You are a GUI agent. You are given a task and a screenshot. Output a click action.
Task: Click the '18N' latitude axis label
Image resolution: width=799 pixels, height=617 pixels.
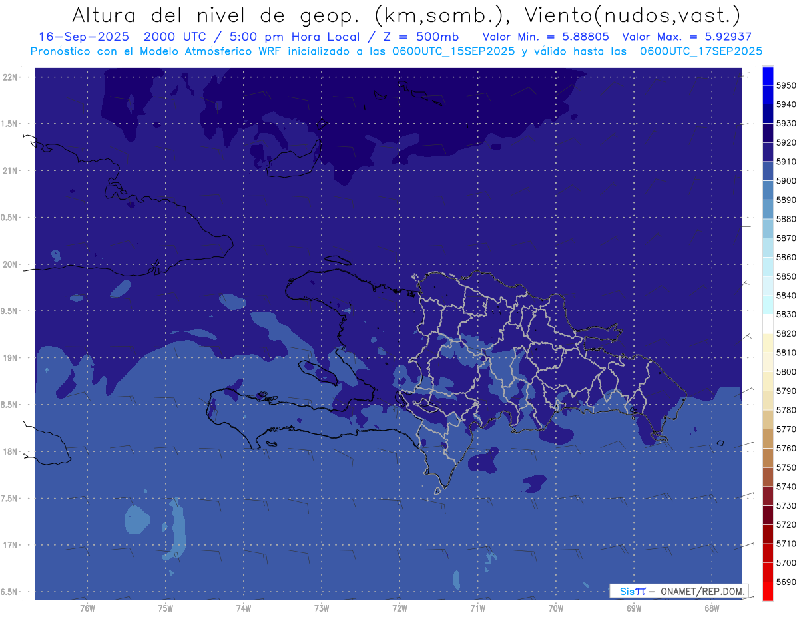pyautogui.click(x=11, y=451)
